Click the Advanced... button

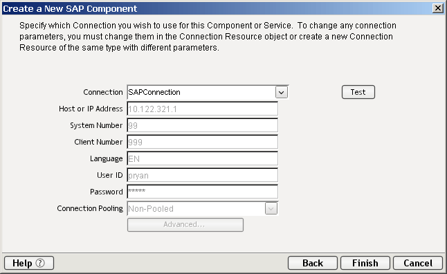[185, 225]
